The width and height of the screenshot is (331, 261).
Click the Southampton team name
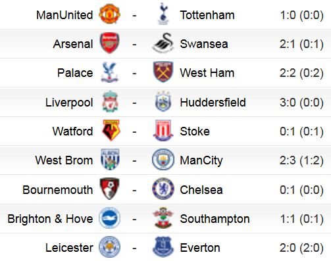pyautogui.click(x=215, y=219)
